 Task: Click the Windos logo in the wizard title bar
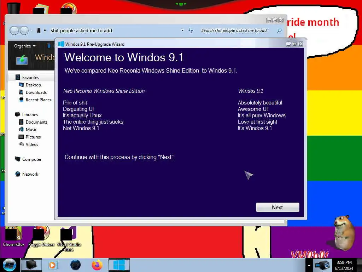(61, 44)
